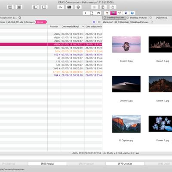Screen dimensions: 172x172
Task: Click the list-lines toolbar icon
Action: click(x=19, y=7)
